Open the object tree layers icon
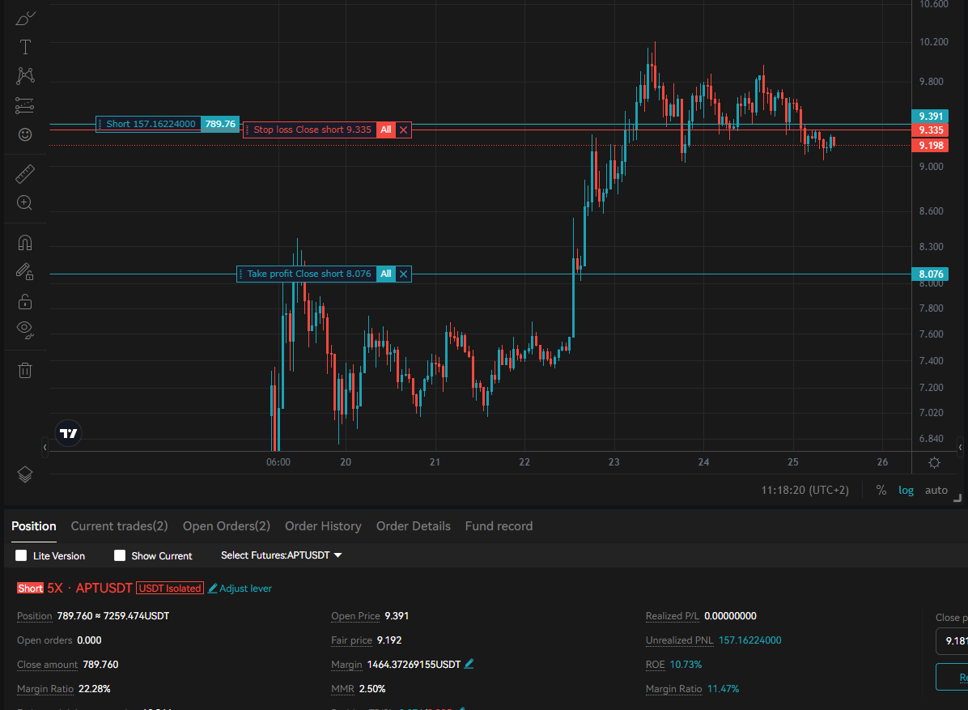Viewport: 968px width, 710px height. point(25,474)
